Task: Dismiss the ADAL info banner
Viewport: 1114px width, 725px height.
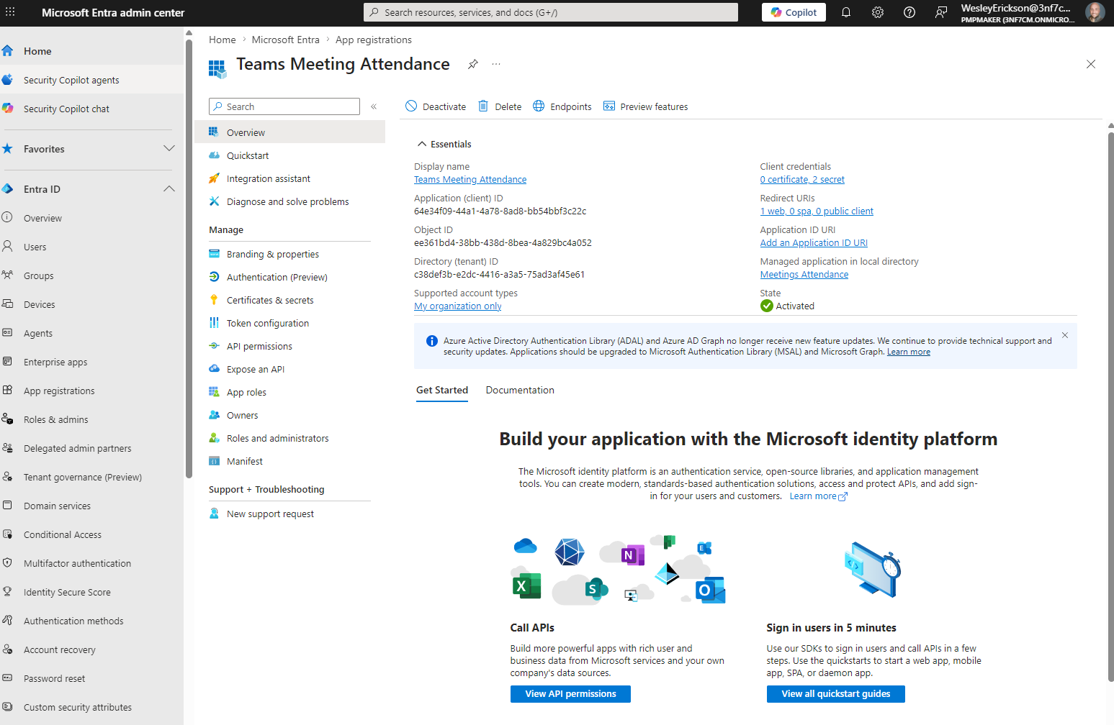Action: point(1065,335)
